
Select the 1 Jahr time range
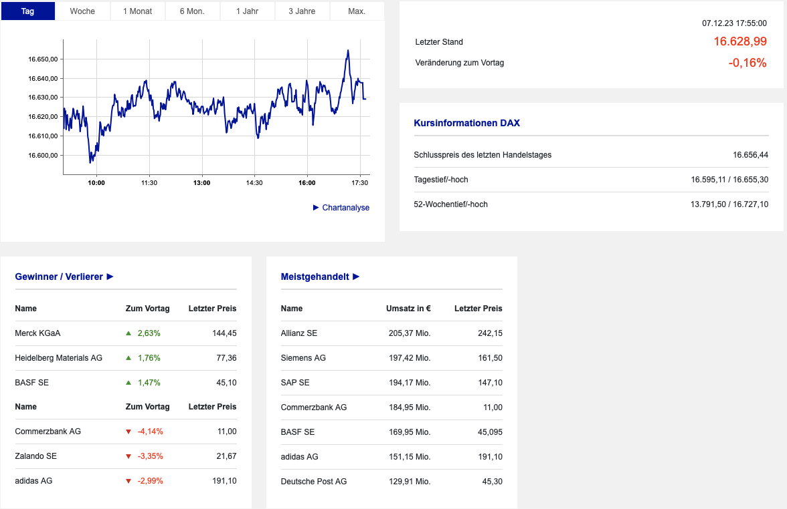pos(248,11)
